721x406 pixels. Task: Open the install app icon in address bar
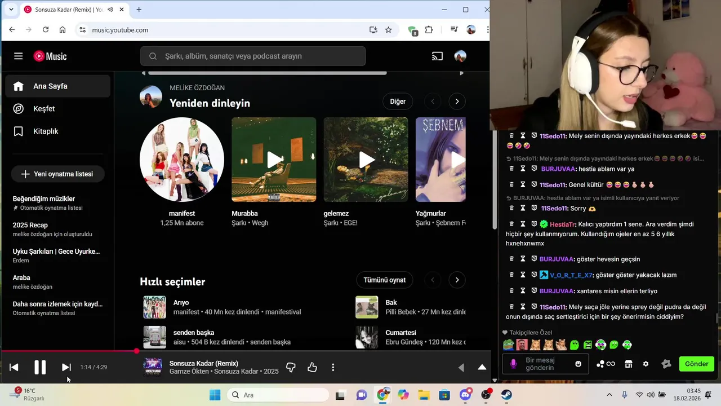pos(373,30)
